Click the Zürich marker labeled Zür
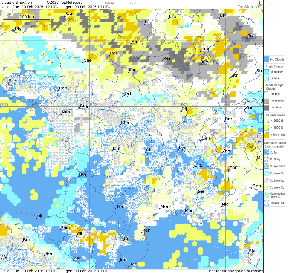This screenshot has height=273, width=289. coord(244,110)
